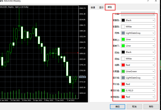
Task: Click the date label 3 Jul 2022
Action: point(71,100)
